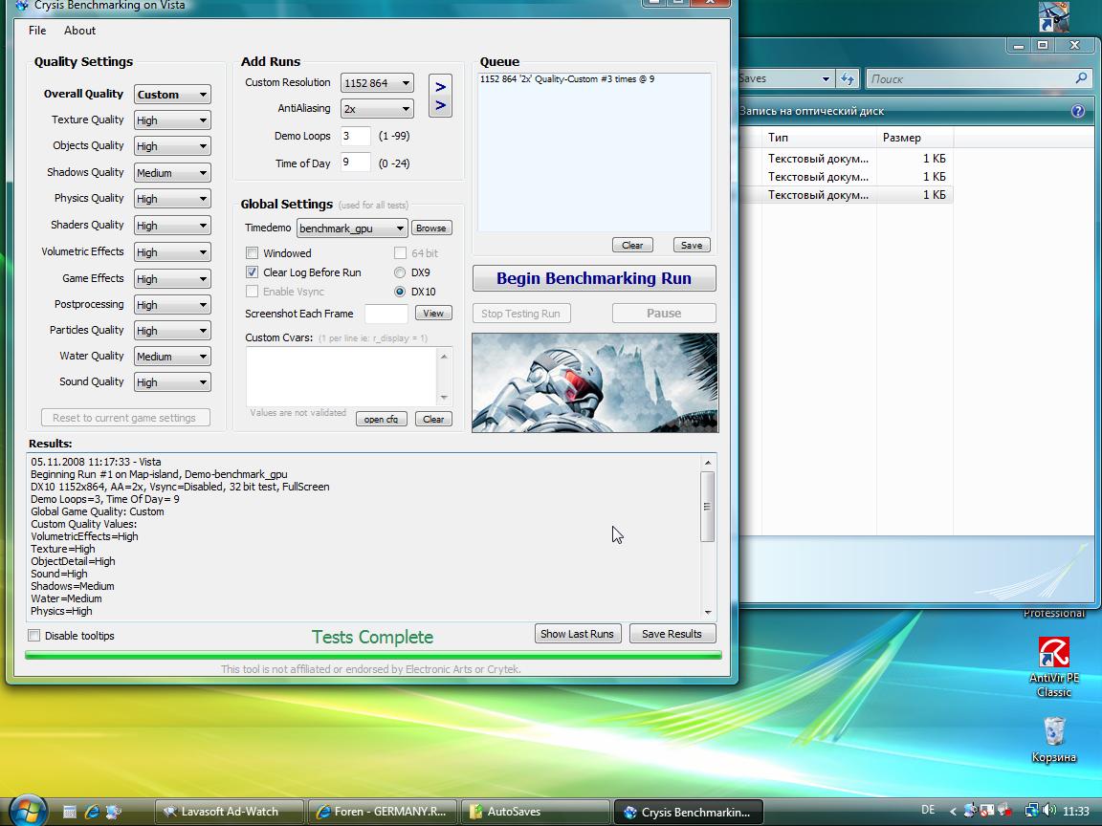Image resolution: width=1102 pixels, height=826 pixels.
Task: Click the open cfg button
Action: [x=381, y=420]
